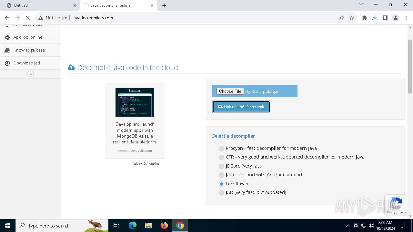Open the Windows Start menu
This screenshot has width=413, height=232.
pos(8,226)
